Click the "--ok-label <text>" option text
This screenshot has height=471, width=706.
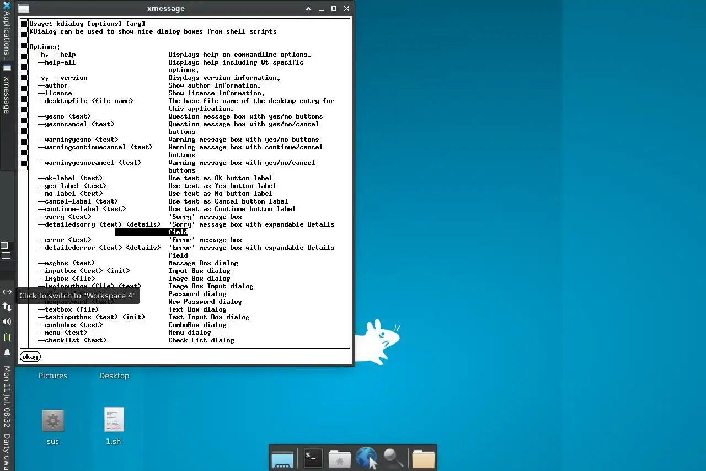coord(70,178)
